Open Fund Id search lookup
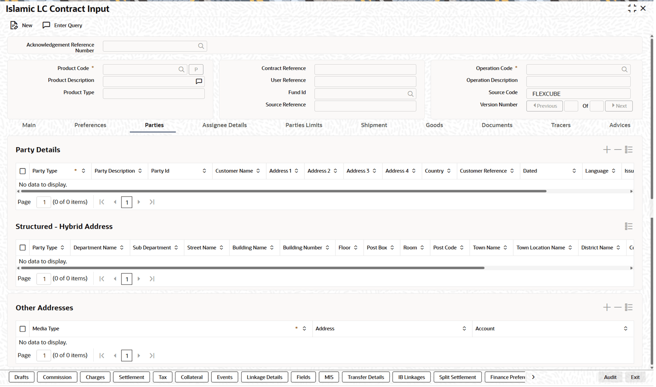This screenshot has width=656, height=387. click(411, 94)
